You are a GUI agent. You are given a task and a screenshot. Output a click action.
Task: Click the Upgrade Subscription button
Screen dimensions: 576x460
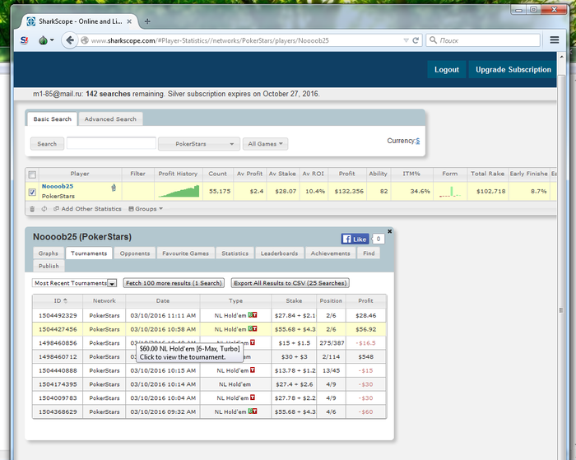pyautogui.click(x=513, y=69)
